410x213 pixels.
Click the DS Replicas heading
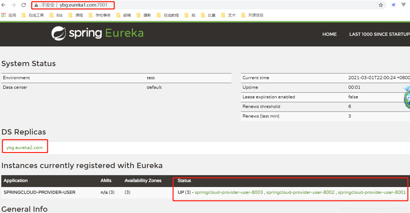24,132
